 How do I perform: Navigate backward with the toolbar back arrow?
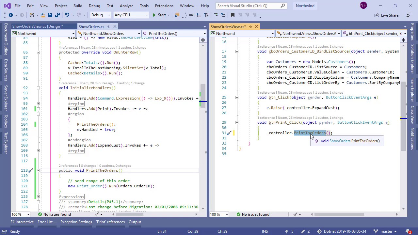(x=10, y=15)
